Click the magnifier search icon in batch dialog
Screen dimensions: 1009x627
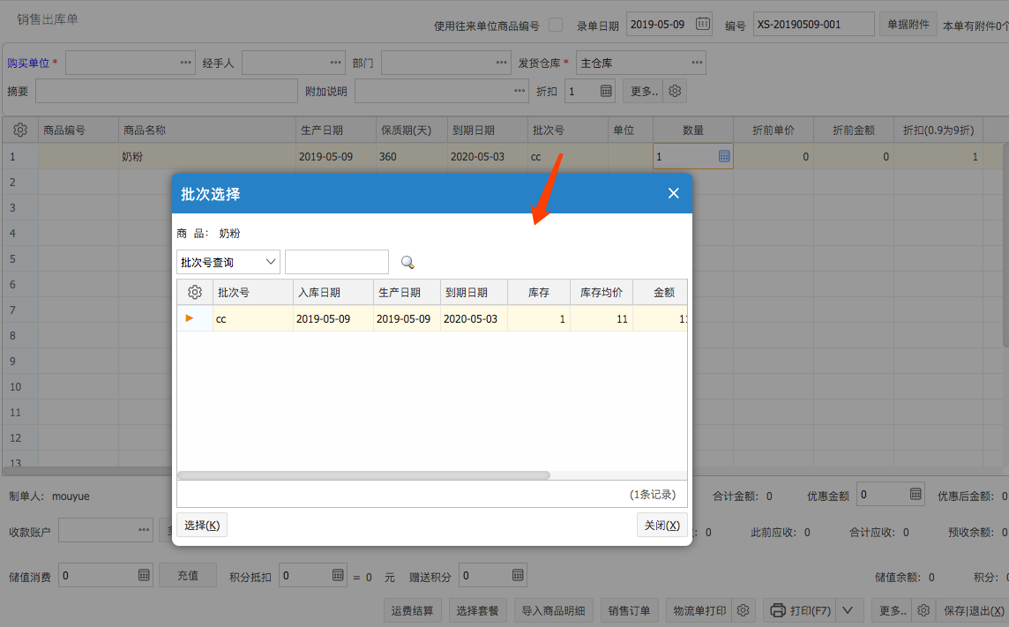pyautogui.click(x=407, y=263)
